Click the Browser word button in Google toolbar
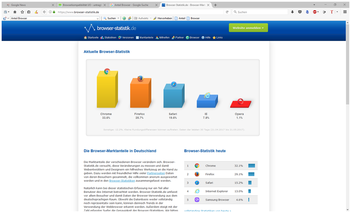Viewport: 351px width, 213px height. point(193,18)
